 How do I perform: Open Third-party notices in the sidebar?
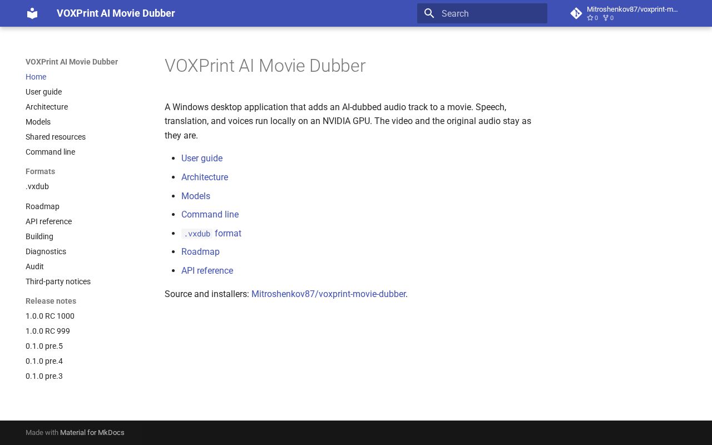point(58,281)
